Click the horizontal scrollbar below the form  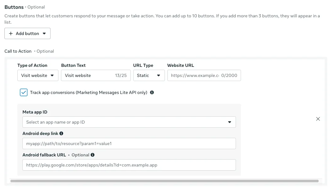(164, 181)
